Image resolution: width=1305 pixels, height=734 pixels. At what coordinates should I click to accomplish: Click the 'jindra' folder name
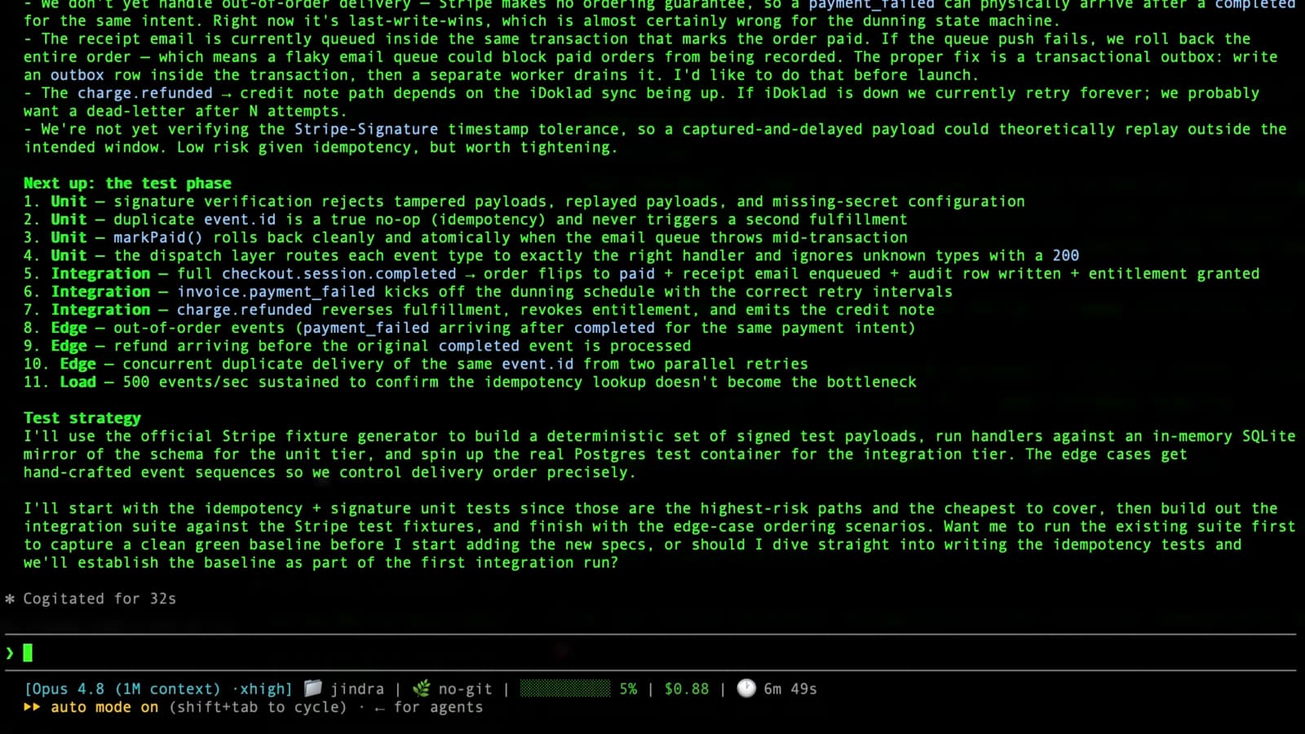[x=357, y=689]
